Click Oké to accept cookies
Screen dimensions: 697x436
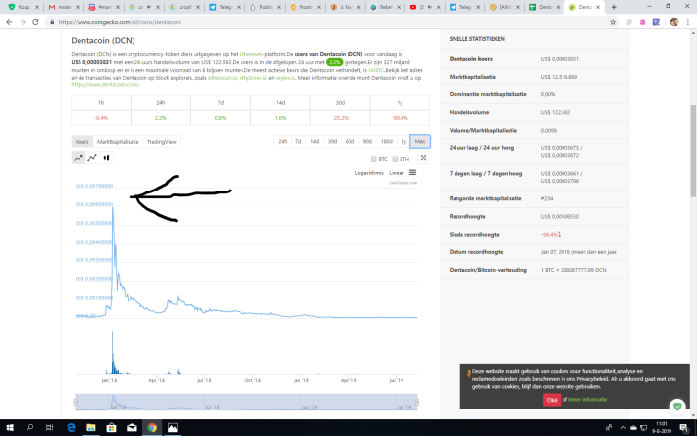[552, 400]
